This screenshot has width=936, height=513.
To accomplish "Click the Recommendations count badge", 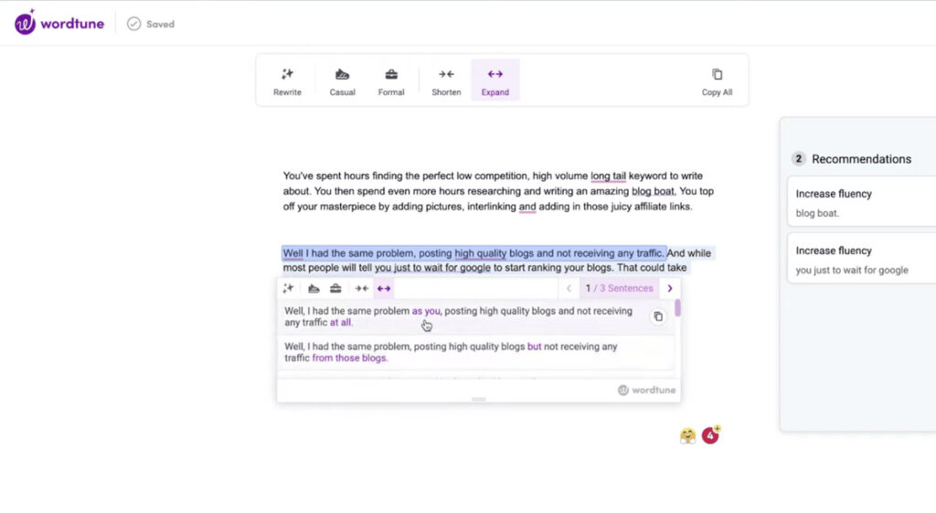I will (798, 159).
